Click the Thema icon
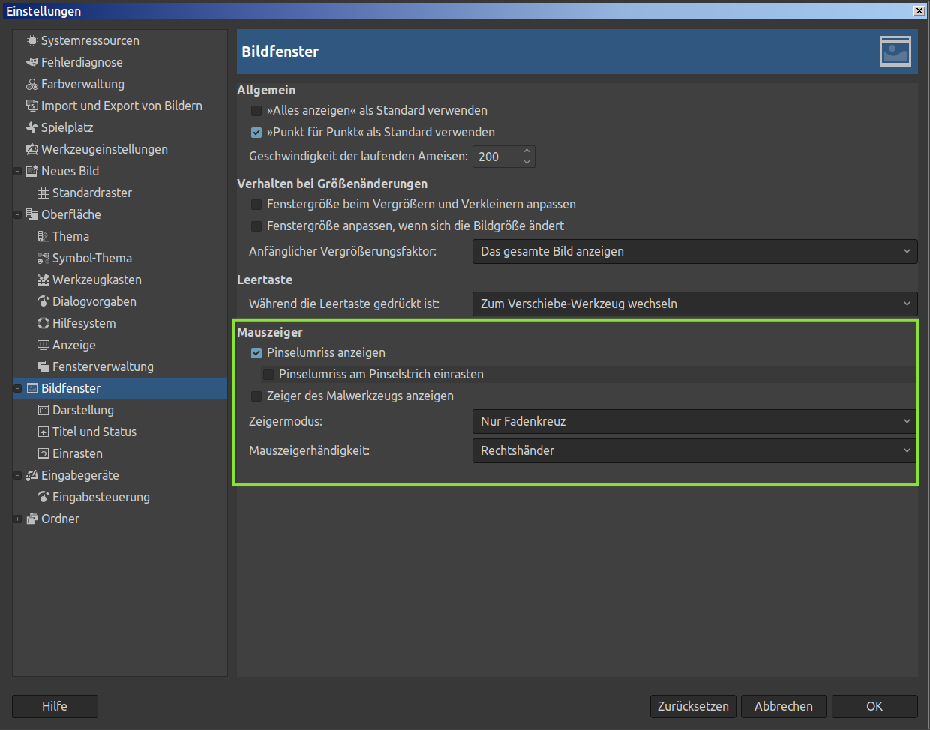Image resolution: width=930 pixels, height=730 pixels. [x=43, y=236]
